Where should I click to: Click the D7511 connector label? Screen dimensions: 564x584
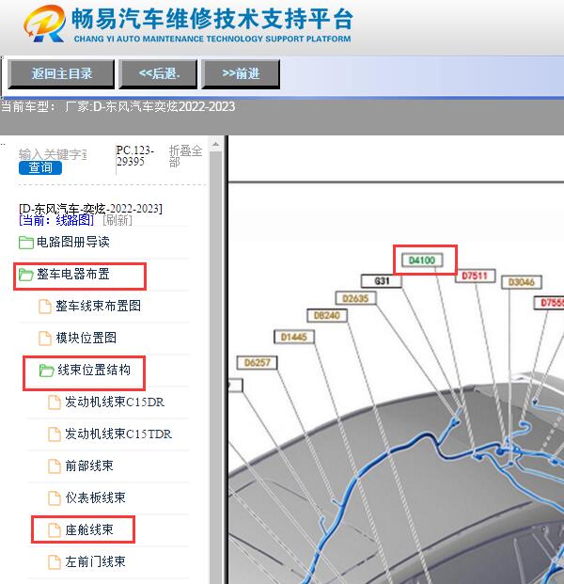475,276
